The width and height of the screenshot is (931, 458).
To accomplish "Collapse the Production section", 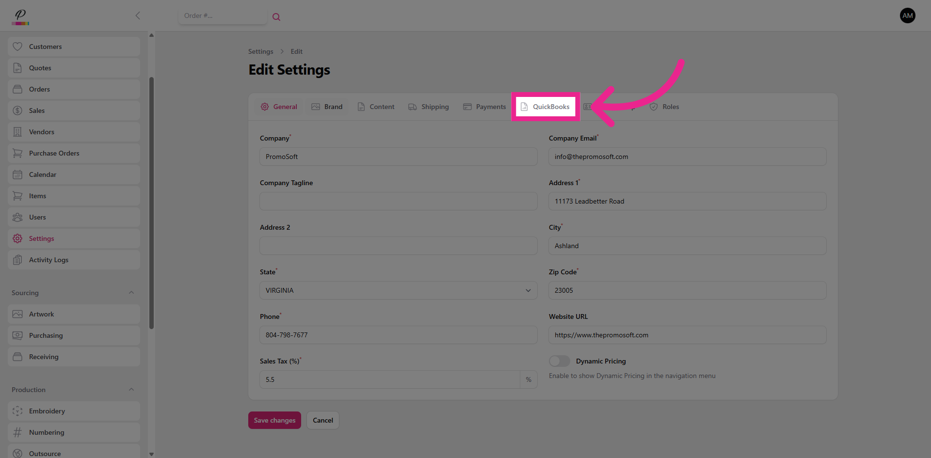I will 131,390.
